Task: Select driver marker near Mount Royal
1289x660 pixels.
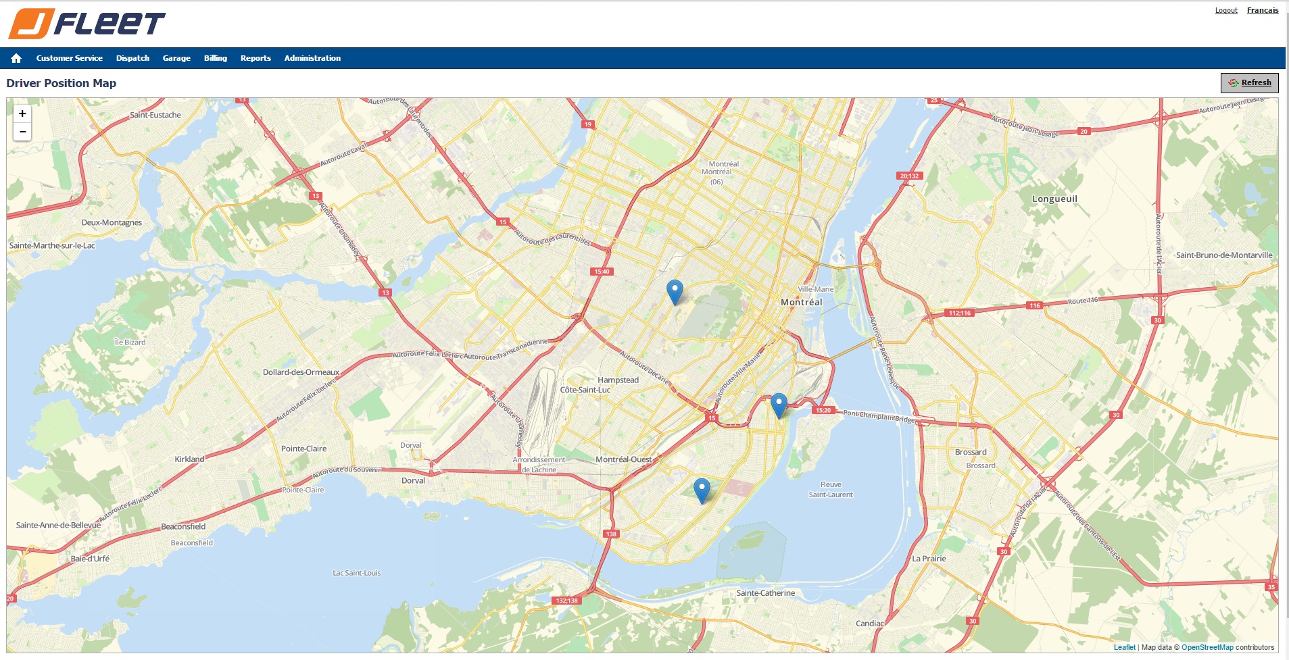Action: click(x=675, y=292)
